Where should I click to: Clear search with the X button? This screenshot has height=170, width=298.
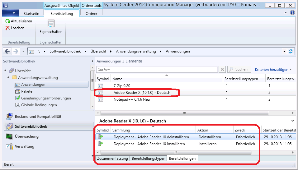[x=222, y=69]
